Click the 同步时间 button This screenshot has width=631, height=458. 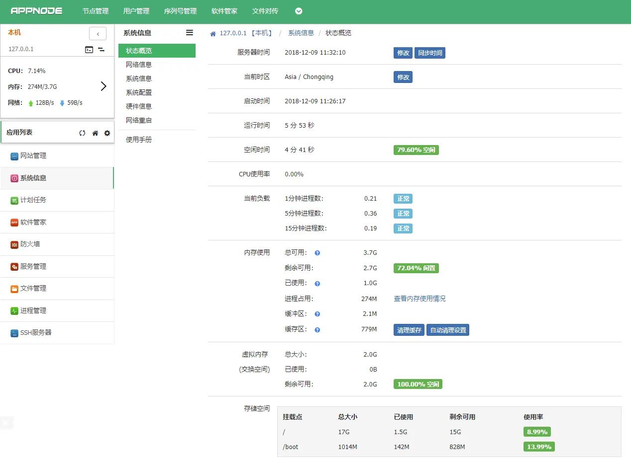430,52
